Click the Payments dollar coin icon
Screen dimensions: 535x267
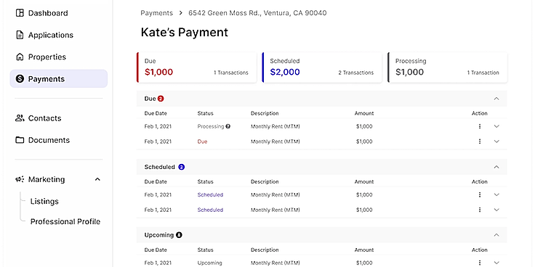20,79
